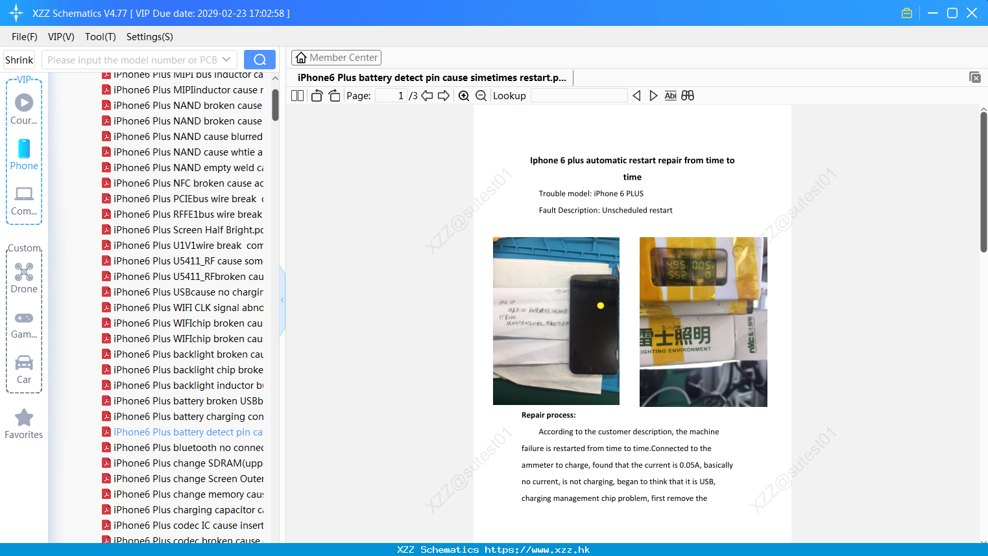This screenshot has width=988, height=556.
Task: Select the Game console category icon
Action: click(24, 324)
